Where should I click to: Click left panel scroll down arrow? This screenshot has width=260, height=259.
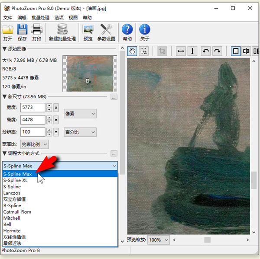122,241
